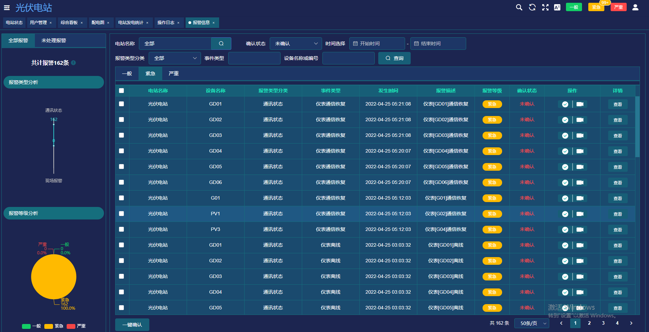
Task: Open the user profile icon
Action: [635, 7]
